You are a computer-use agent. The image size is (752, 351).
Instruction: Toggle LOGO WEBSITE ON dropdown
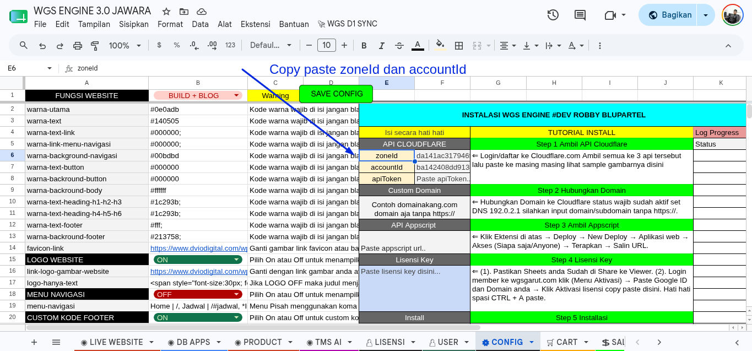pos(198,260)
